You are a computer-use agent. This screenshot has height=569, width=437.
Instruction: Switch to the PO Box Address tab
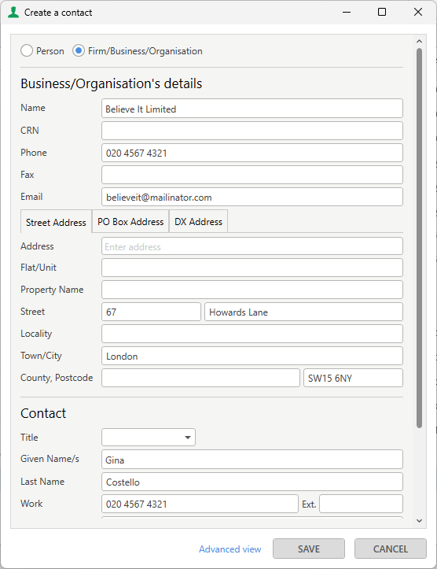(130, 221)
